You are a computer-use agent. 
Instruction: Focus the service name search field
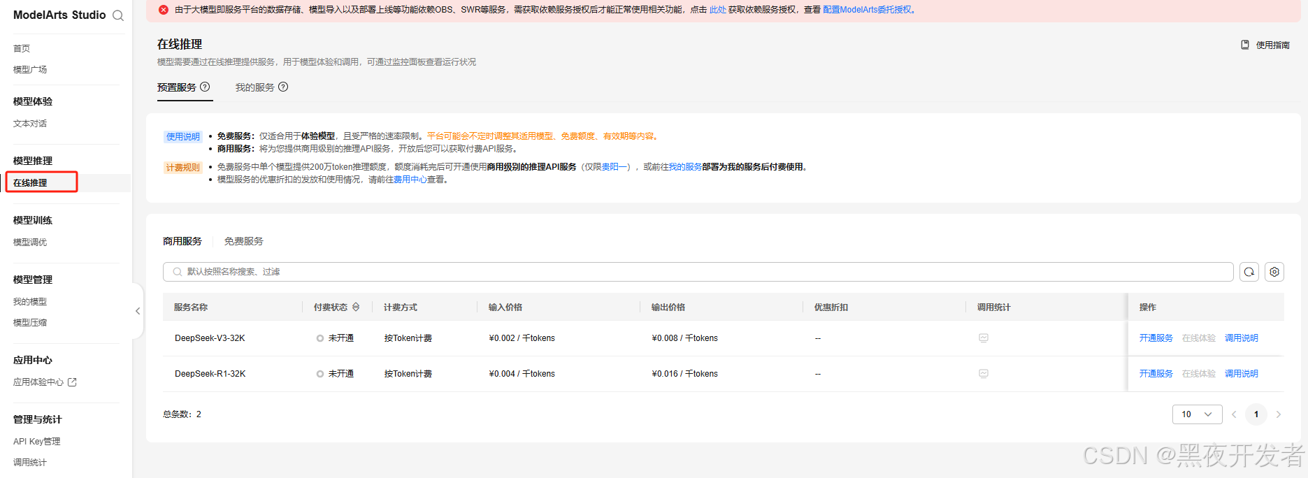coord(698,272)
